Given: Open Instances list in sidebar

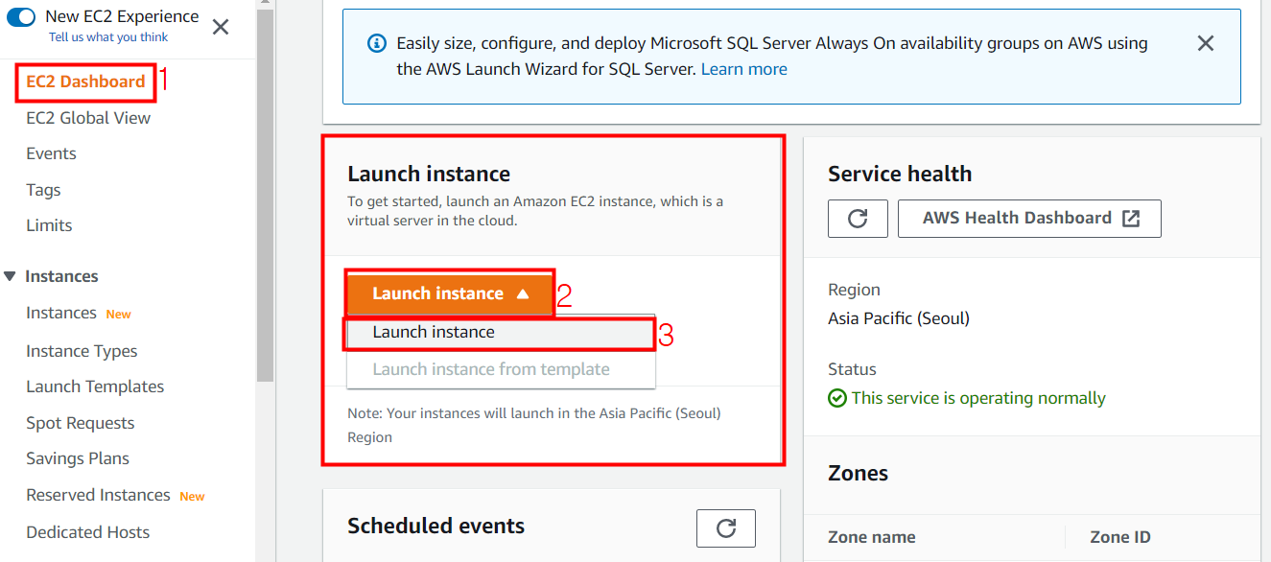Looking at the screenshot, I should [x=61, y=313].
